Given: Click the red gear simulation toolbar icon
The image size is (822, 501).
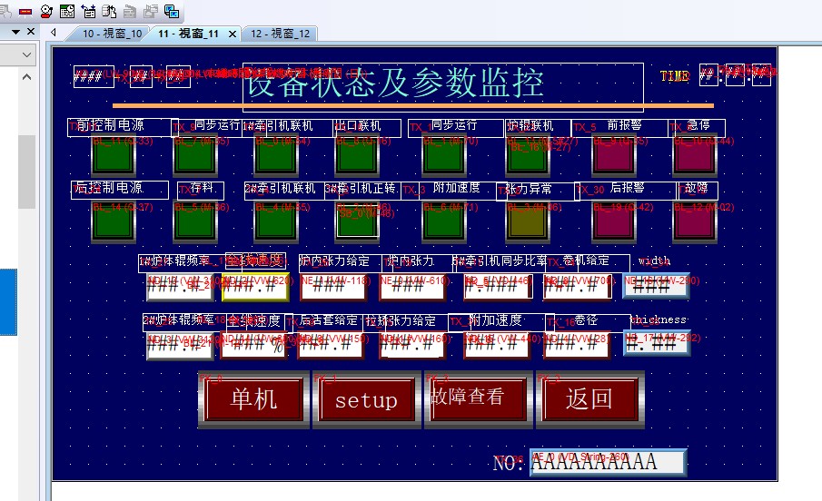Looking at the screenshot, I should pos(46,11).
